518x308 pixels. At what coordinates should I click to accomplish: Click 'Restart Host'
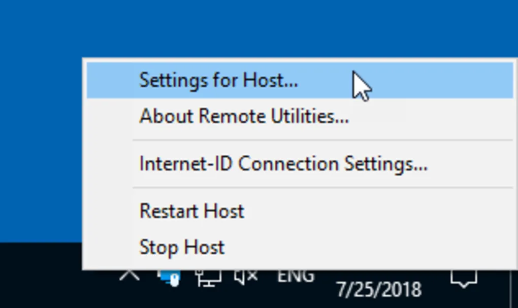tap(191, 211)
